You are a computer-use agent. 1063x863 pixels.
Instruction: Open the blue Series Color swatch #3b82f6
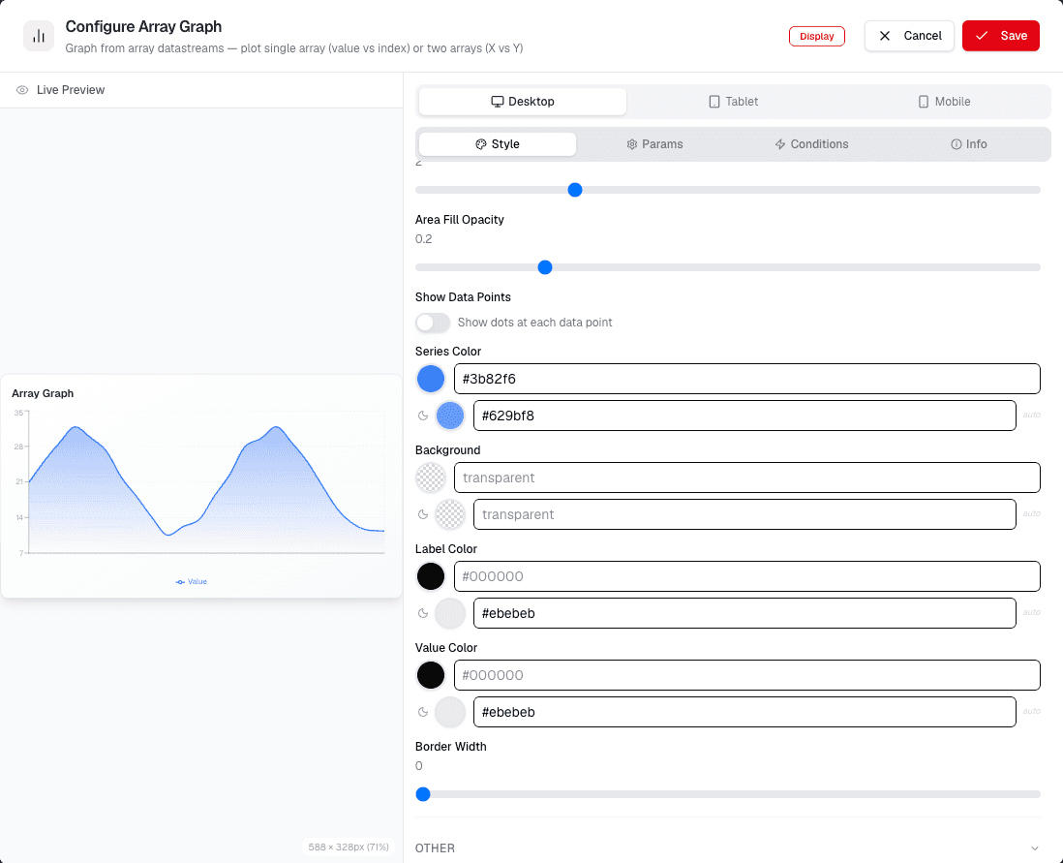click(431, 380)
